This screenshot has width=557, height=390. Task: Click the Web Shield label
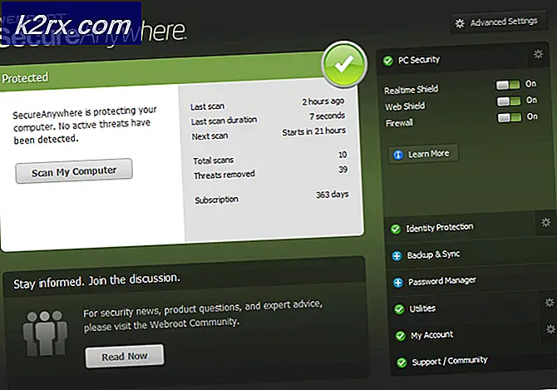pyautogui.click(x=405, y=106)
